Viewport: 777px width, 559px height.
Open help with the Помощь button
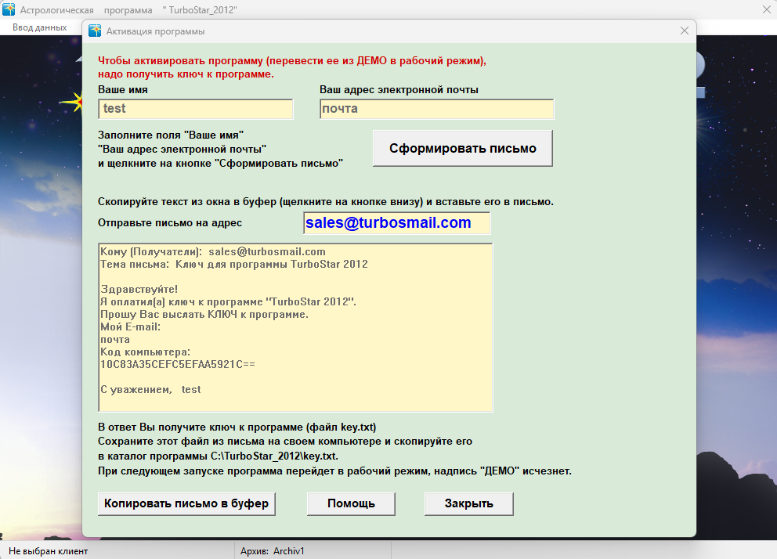[x=352, y=504]
